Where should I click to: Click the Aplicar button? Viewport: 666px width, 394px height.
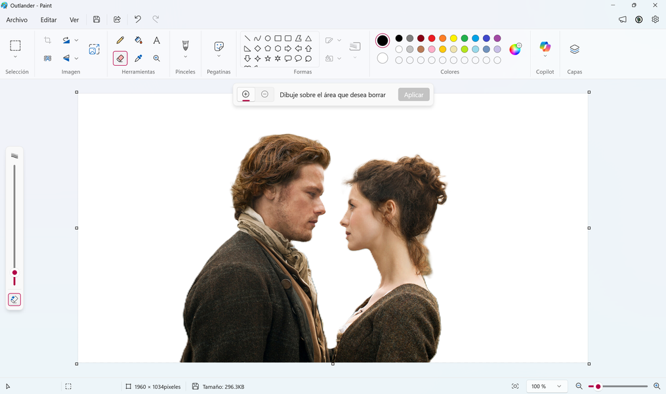tap(413, 95)
